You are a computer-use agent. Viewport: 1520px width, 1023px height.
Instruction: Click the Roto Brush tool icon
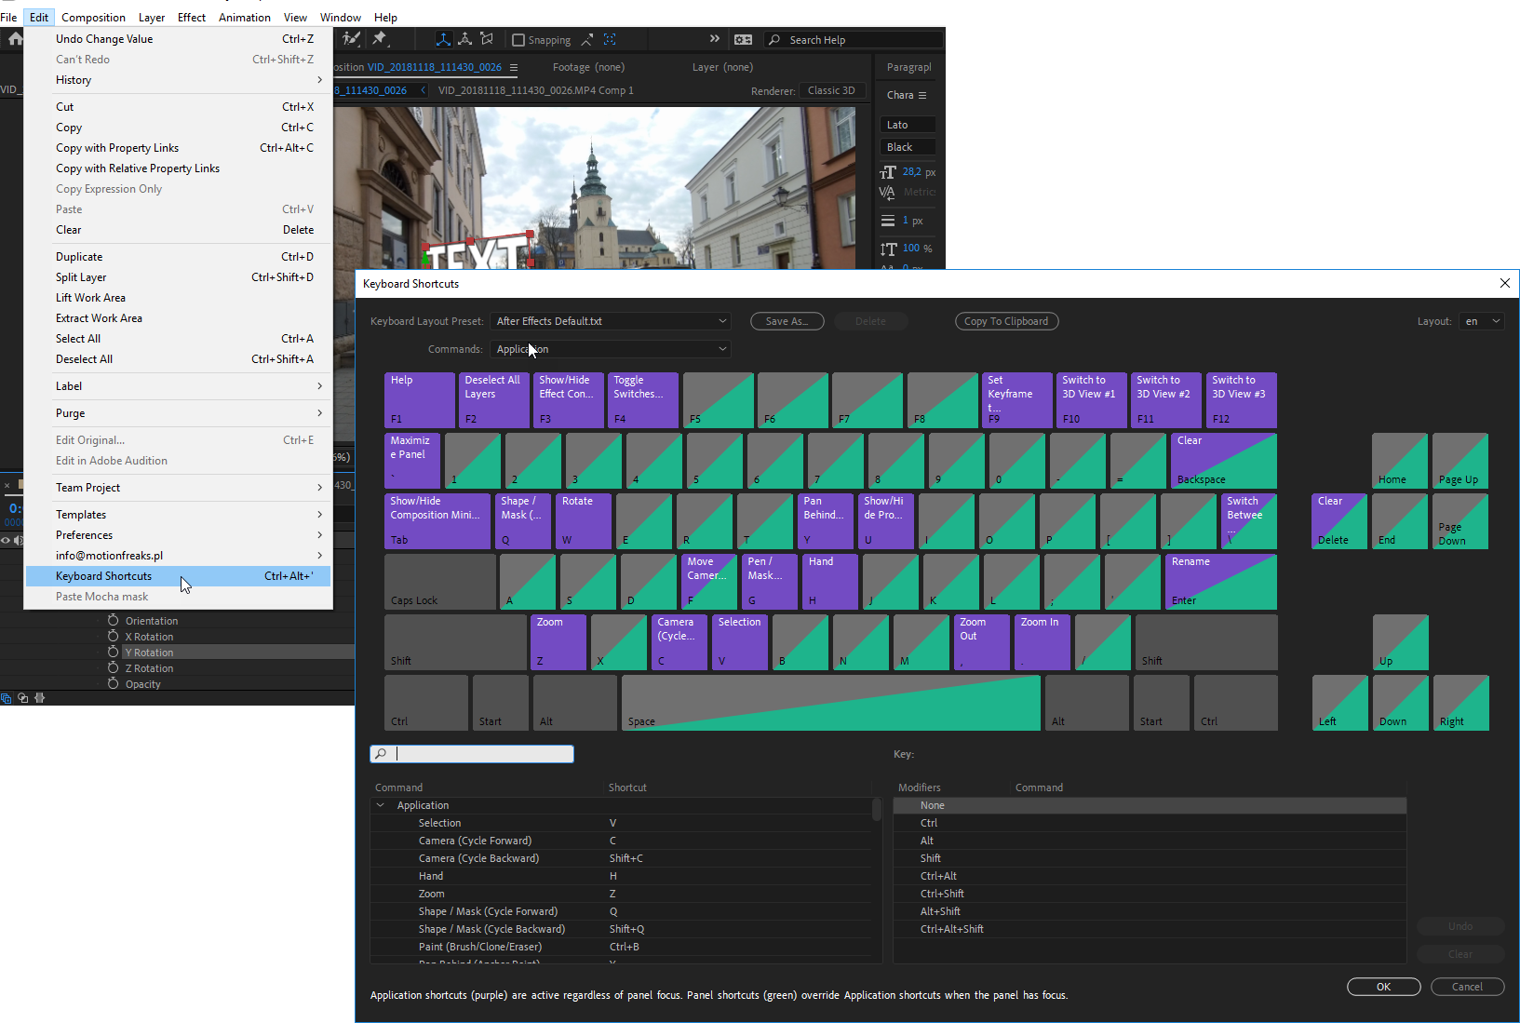[351, 39]
